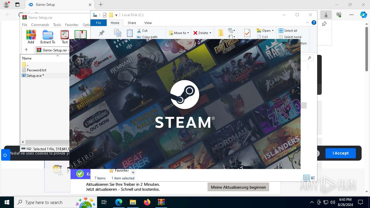This screenshot has height=208, width=370.
Task: Switch to the Explorer Home tab
Action: (x=115, y=23)
